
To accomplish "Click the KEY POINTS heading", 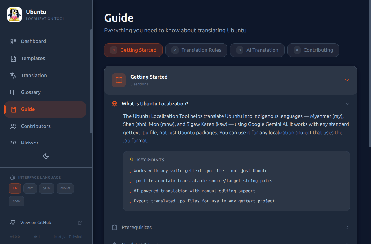I will pyautogui.click(x=151, y=160).
